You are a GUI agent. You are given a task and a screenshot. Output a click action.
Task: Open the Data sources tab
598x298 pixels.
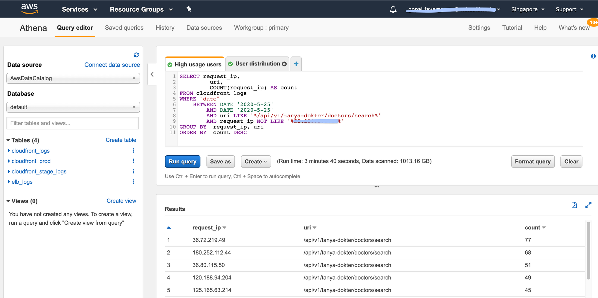204,28
